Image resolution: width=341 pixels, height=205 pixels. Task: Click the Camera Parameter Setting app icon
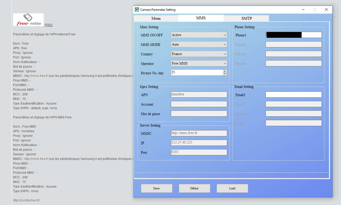pos(137,9)
